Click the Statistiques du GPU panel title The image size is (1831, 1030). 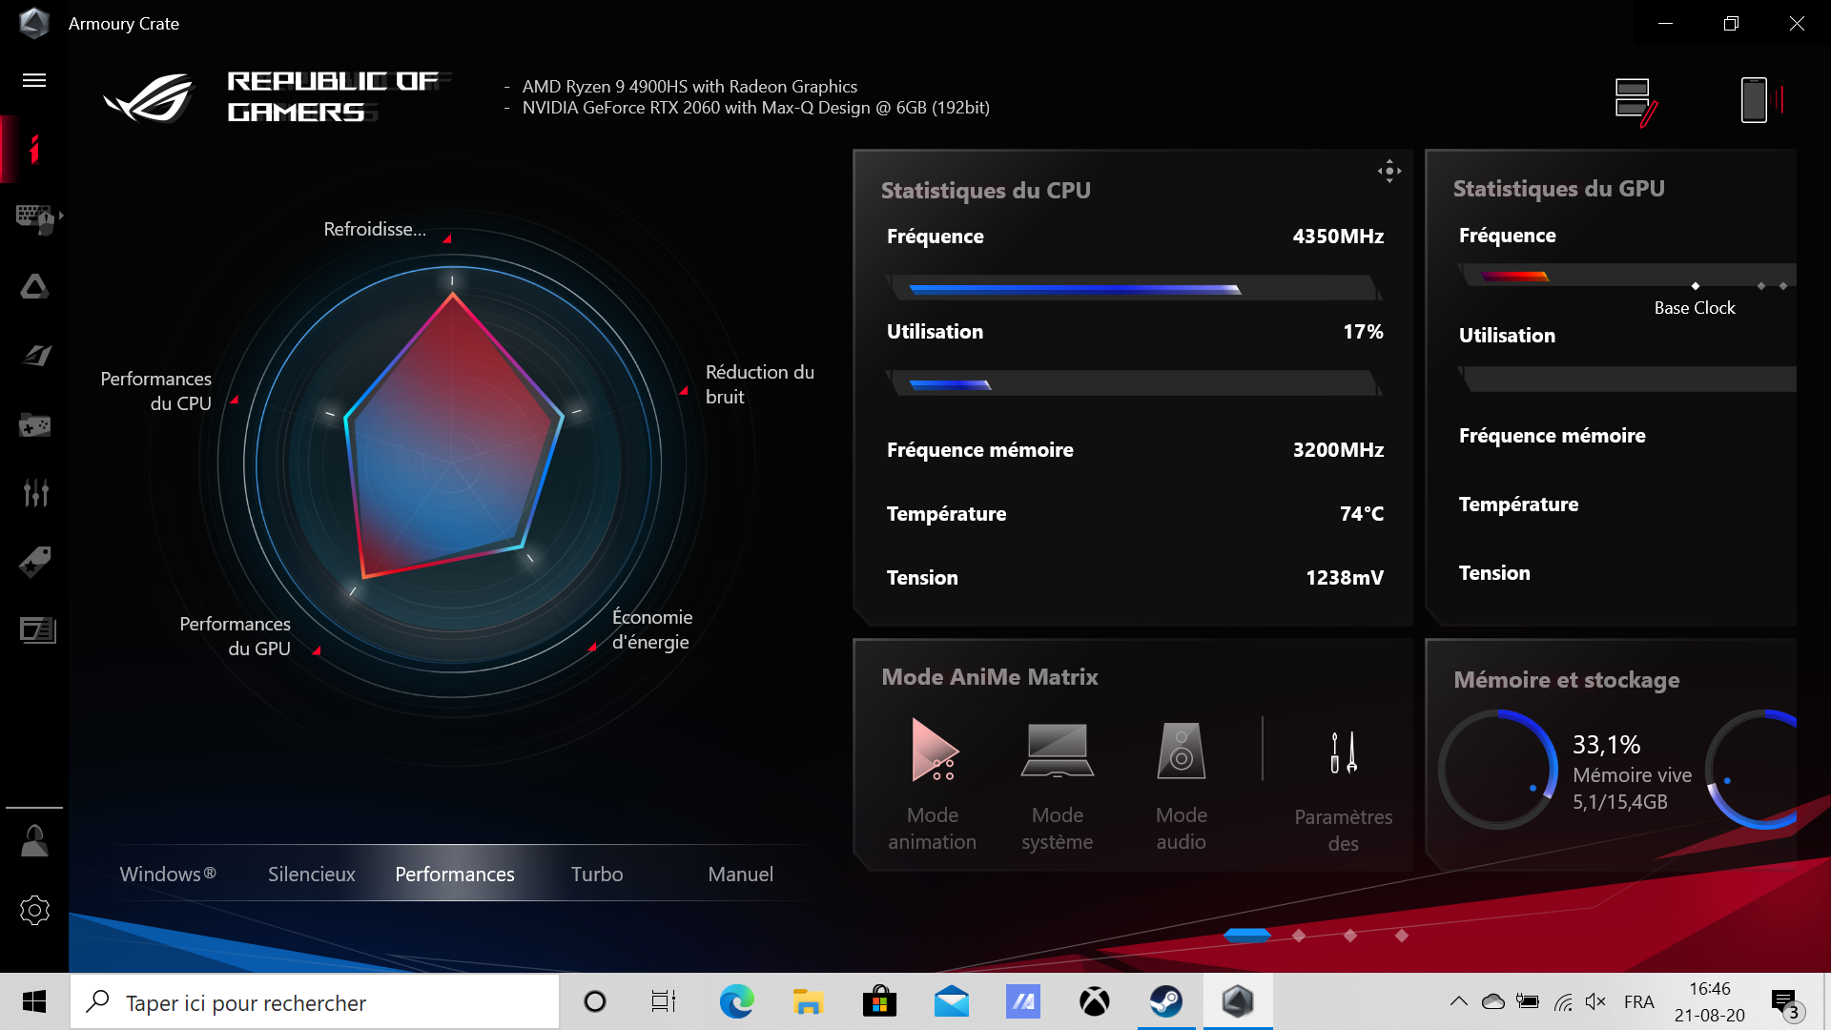click(1558, 189)
